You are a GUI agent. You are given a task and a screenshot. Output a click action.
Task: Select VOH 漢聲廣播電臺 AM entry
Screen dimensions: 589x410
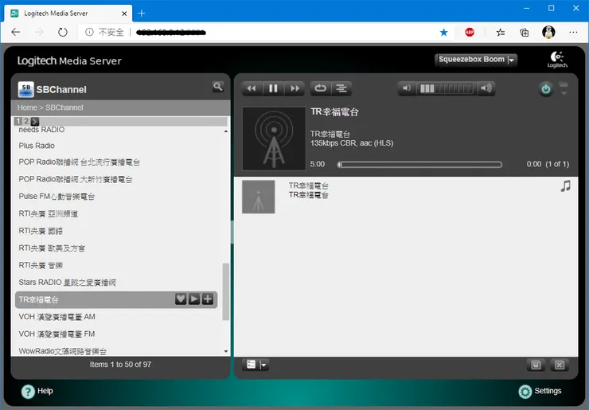(x=57, y=317)
